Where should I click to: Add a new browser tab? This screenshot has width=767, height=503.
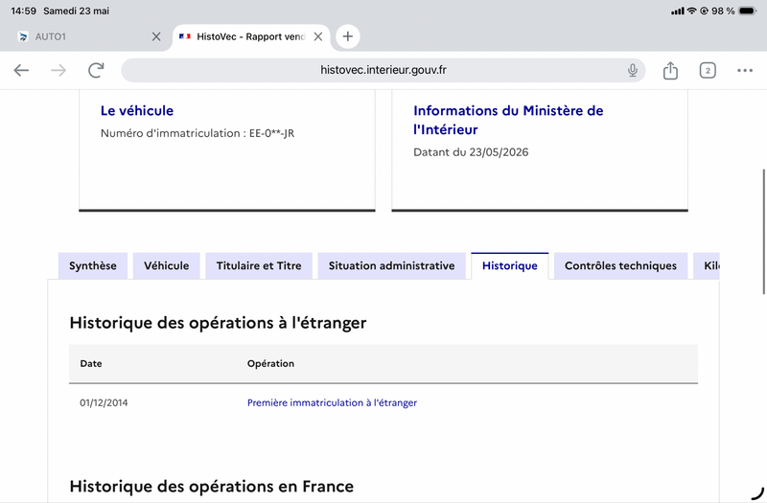pyautogui.click(x=348, y=36)
